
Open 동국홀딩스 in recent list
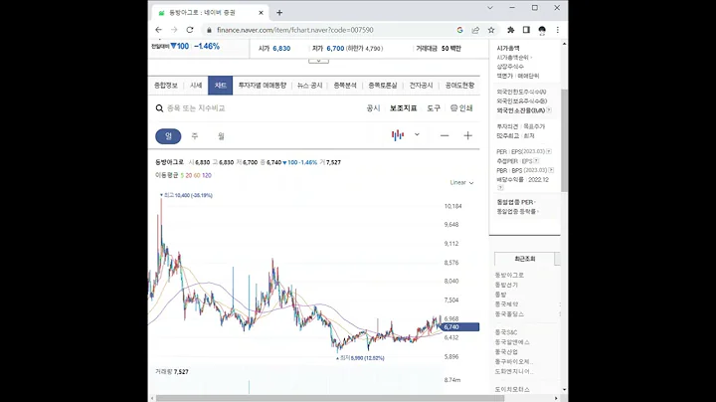point(509,313)
